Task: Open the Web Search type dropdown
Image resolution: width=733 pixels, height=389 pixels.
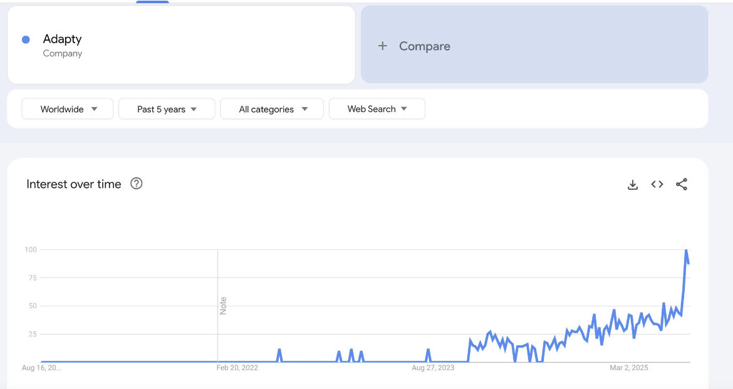Action: 377,109
